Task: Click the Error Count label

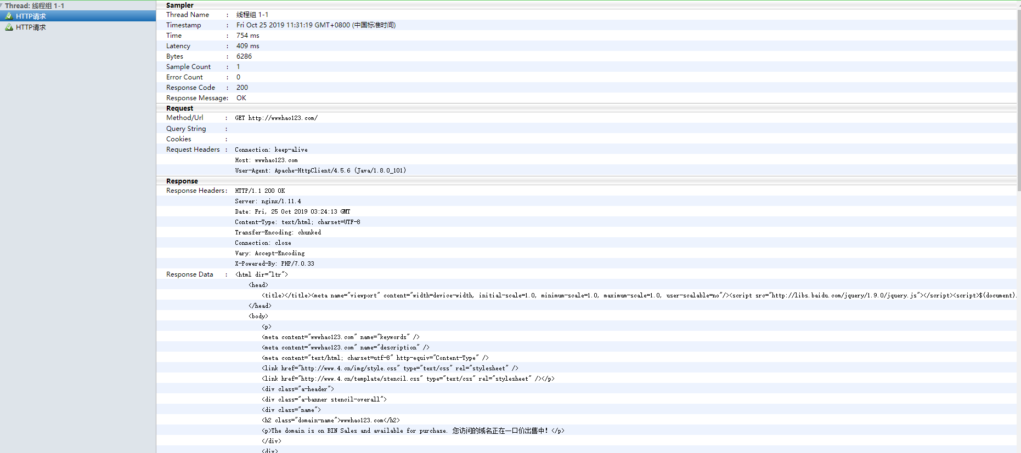Action: (184, 77)
